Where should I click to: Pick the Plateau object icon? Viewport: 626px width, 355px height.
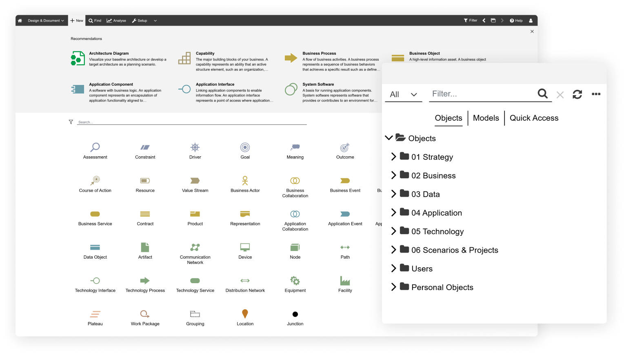(x=95, y=314)
